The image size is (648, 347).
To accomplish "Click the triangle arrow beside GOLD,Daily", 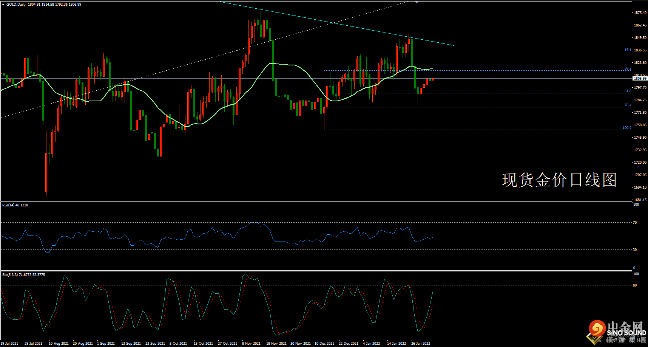I will [x=3, y=5].
